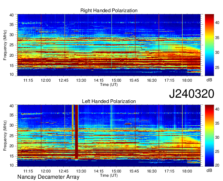The image size is (223, 181).
Task: Click the 17:15 time tick on the upper plot
Action: pos(170,80)
